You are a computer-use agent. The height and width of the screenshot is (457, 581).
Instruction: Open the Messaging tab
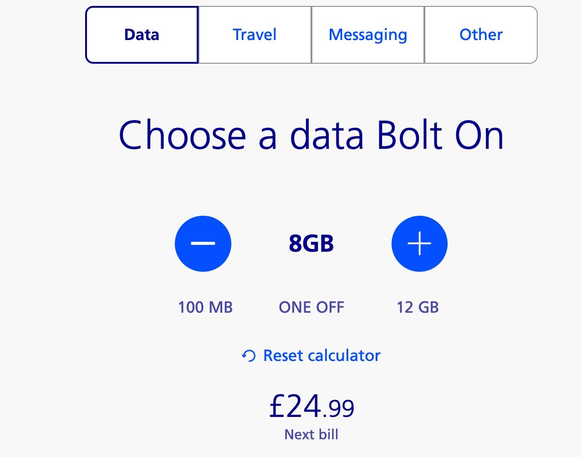tap(367, 34)
